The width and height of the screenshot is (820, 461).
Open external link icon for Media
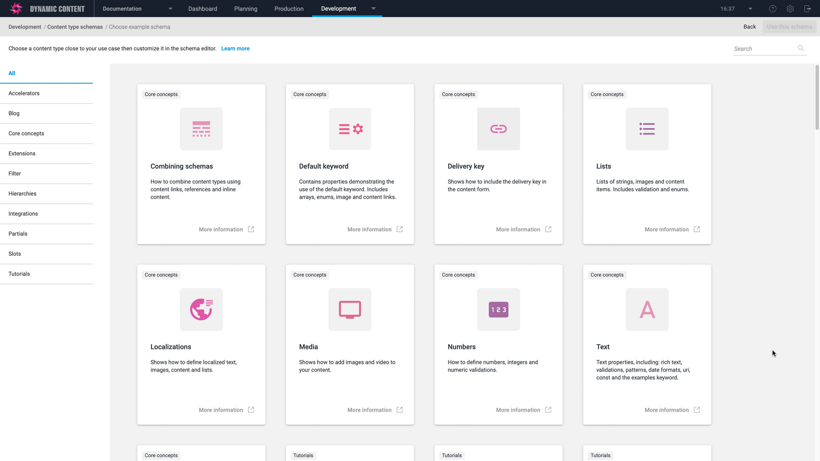(x=400, y=410)
